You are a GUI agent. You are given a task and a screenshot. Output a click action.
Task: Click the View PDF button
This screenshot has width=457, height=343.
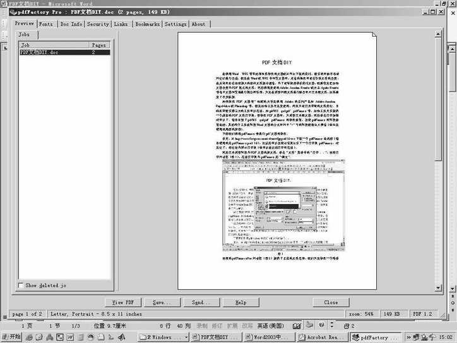[x=122, y=303]
